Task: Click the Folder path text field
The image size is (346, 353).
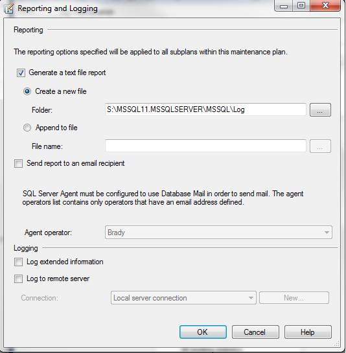Action: point(205,109)
